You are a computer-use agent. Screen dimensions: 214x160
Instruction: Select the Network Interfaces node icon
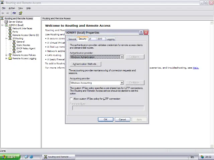pyautogui.click(x=10, y=28)
